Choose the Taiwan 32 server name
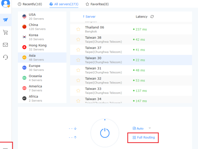The height and width of the screenshot is (149, 198). [93, 78]
